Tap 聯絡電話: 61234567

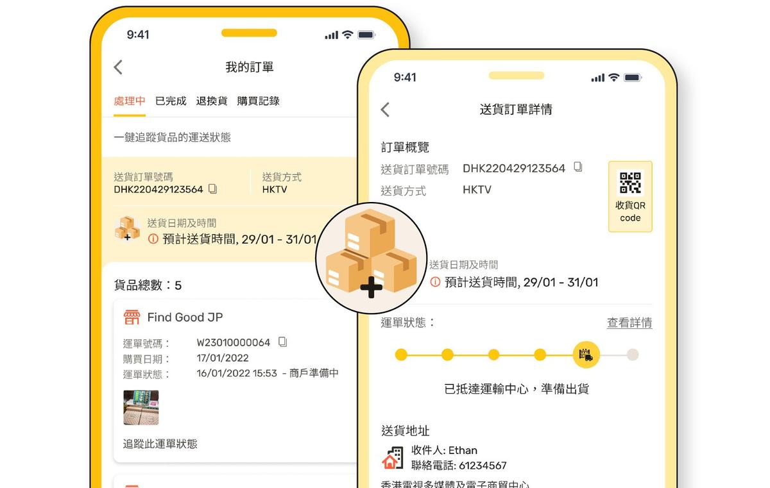[459, 466]
